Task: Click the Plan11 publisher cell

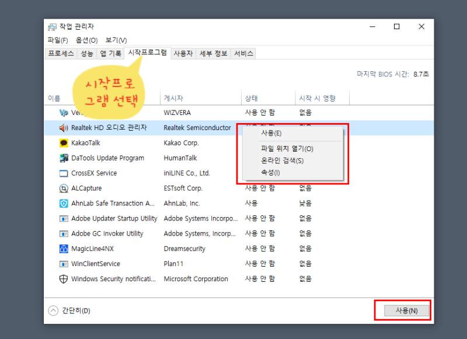Action: (173, 264)
